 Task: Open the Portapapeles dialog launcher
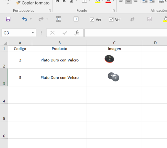coord(50,11)
